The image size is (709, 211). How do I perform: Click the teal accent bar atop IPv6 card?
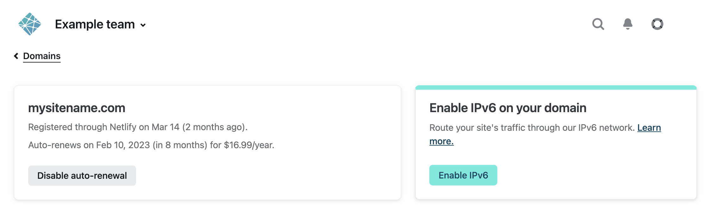556,87
